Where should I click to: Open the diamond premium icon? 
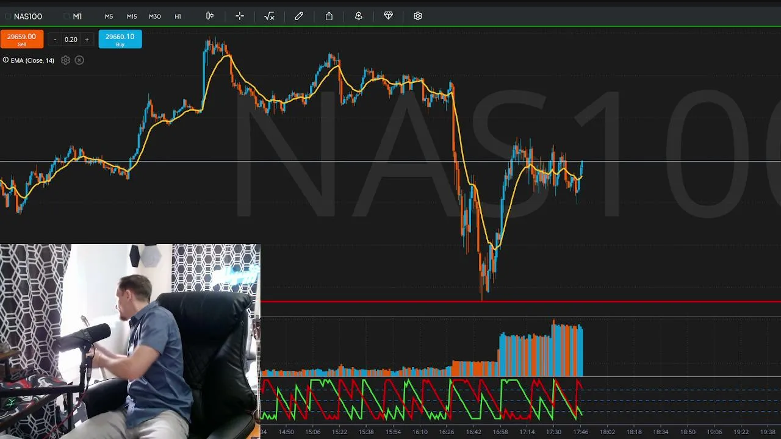point(388,16)
